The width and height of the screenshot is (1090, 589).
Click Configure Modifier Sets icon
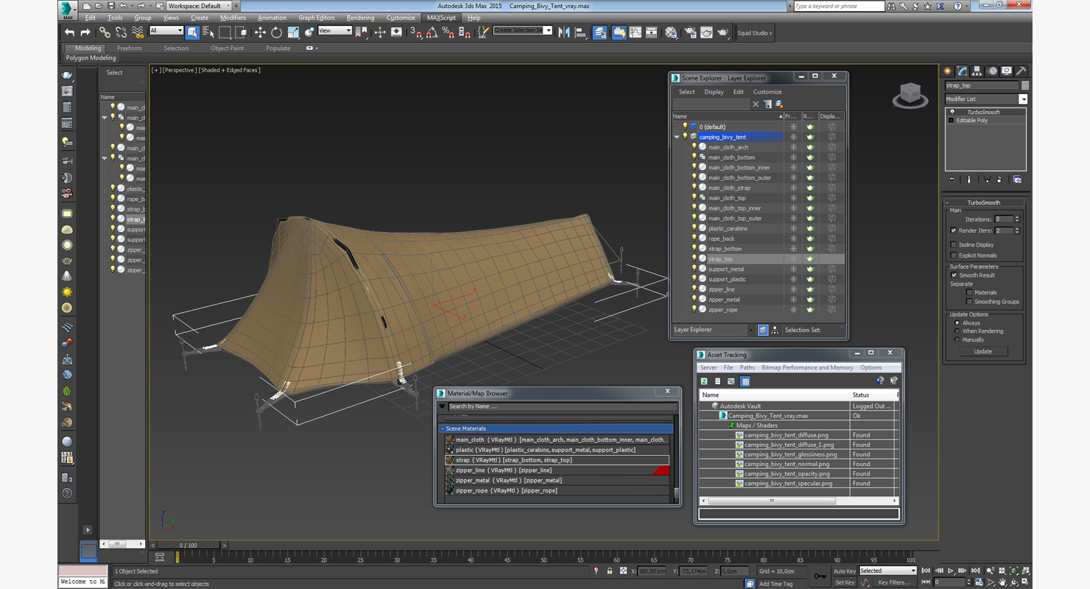[1017, 180]
